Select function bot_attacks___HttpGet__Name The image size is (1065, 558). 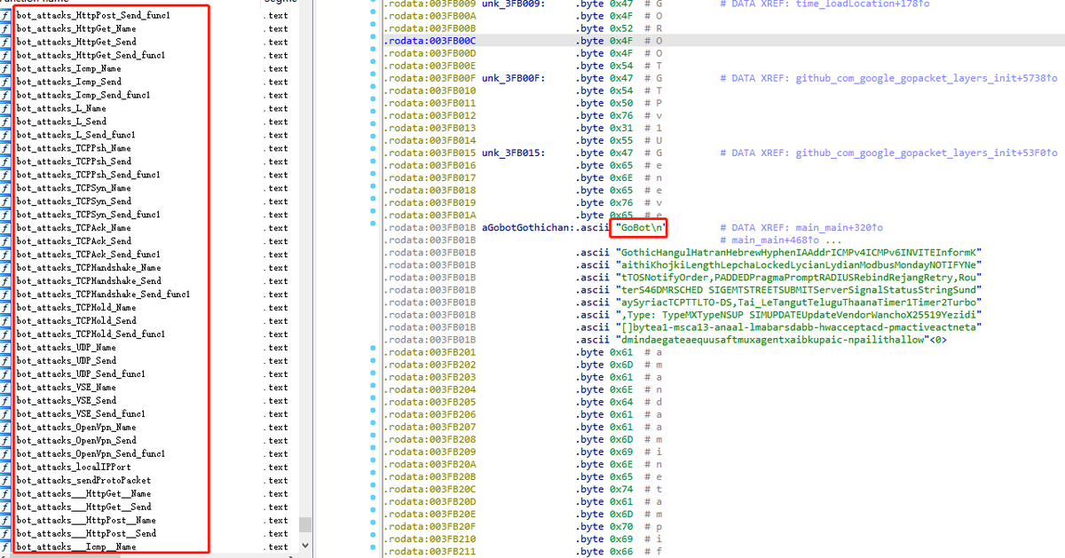[84, 494]
